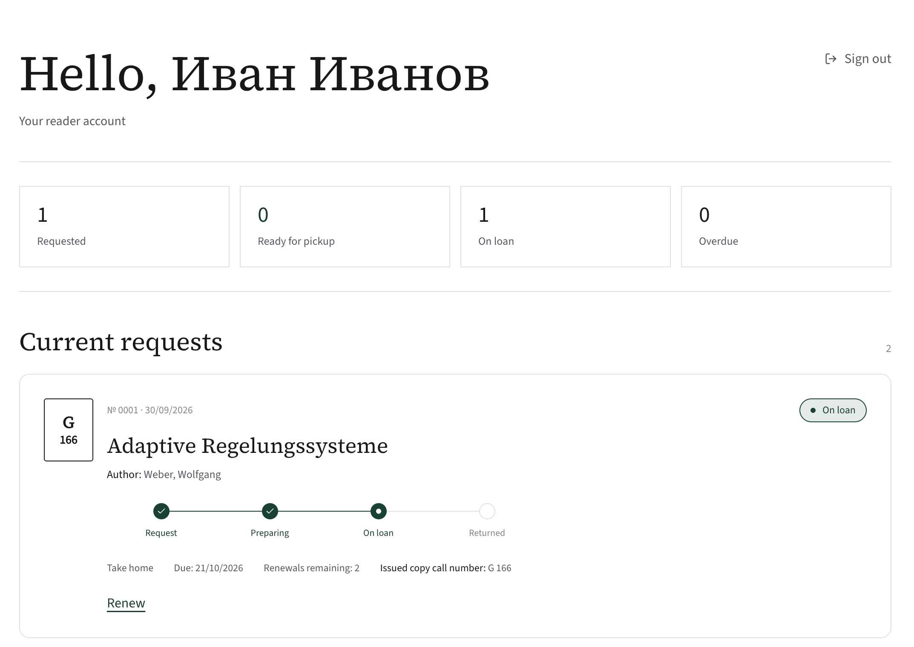
Task: Click the Current requests heading
Action: 121,342
